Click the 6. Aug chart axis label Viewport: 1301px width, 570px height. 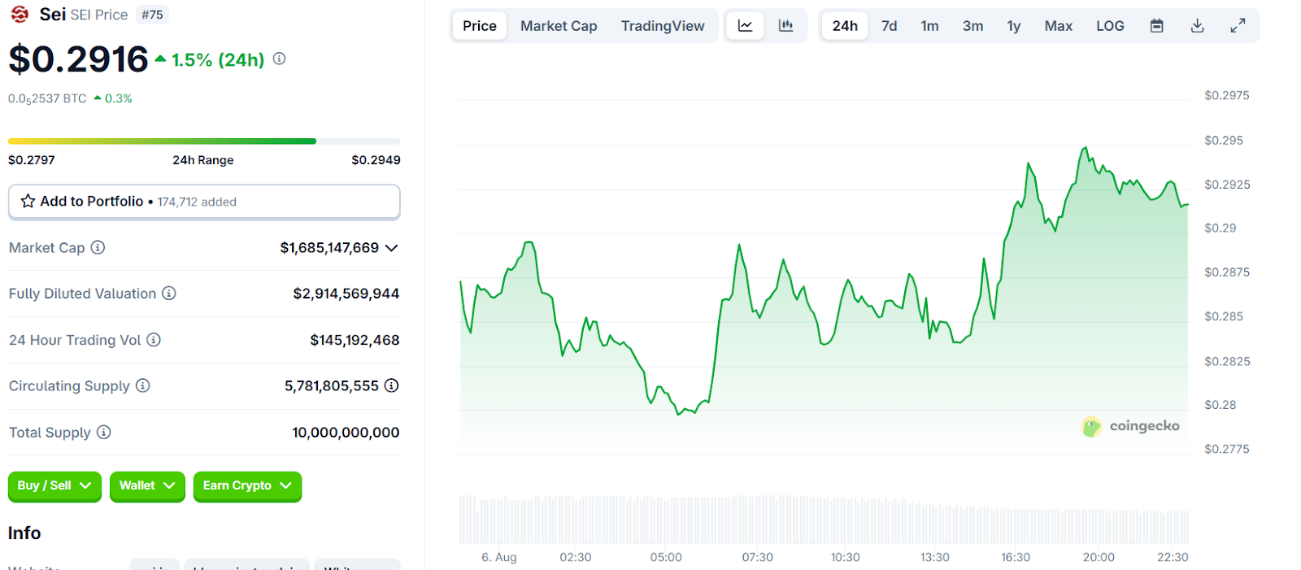point(498,557)
